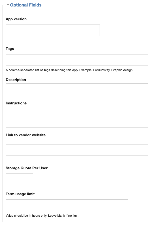
Task: Select the Description text area
Action: tap(77, 89)
